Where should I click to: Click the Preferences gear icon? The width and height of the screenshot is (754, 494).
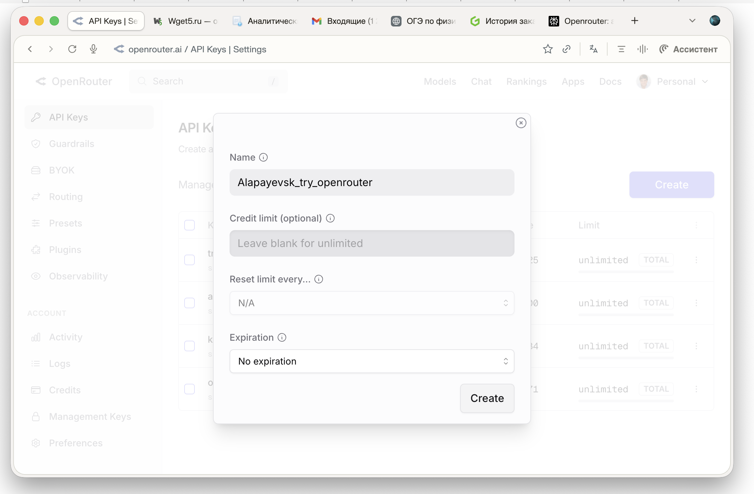pyautogui.click(x=36, y=443)
